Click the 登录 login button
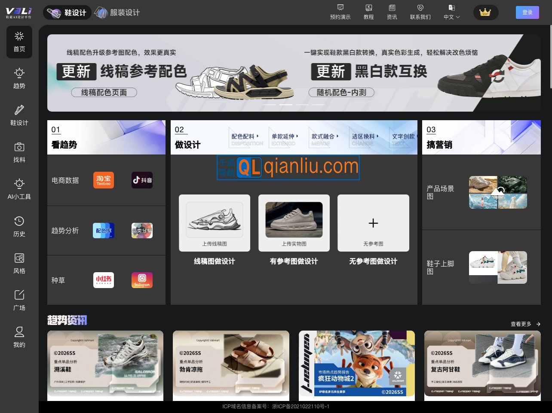 pos(527,12)
